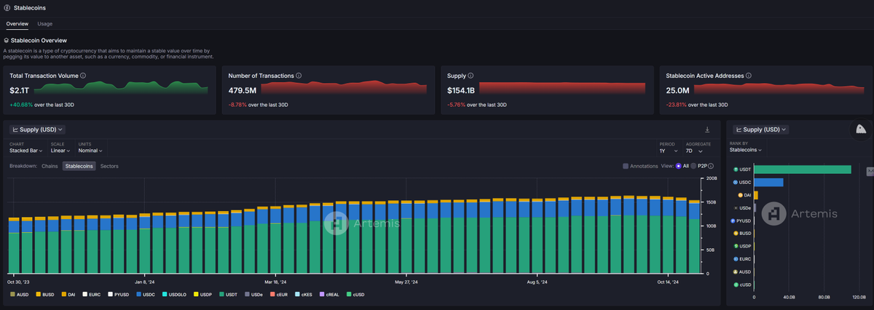The width and height of the screenshot is (874, 310).
Task: Click the collapse handle at right panel edge
Action: (870, 171)
